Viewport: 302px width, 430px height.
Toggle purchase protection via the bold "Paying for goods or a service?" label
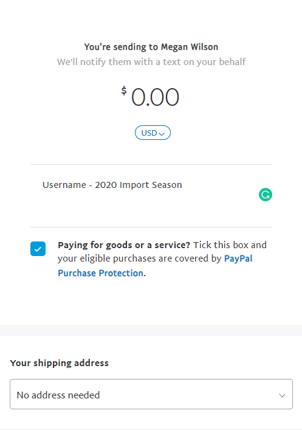(124, 245)
